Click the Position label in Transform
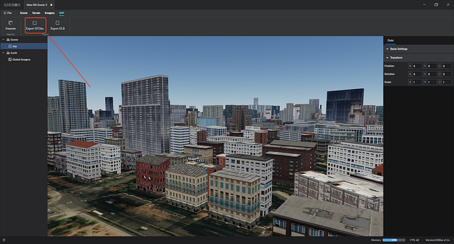The width and height of the screenshot is (454, 244). (389, 66)
